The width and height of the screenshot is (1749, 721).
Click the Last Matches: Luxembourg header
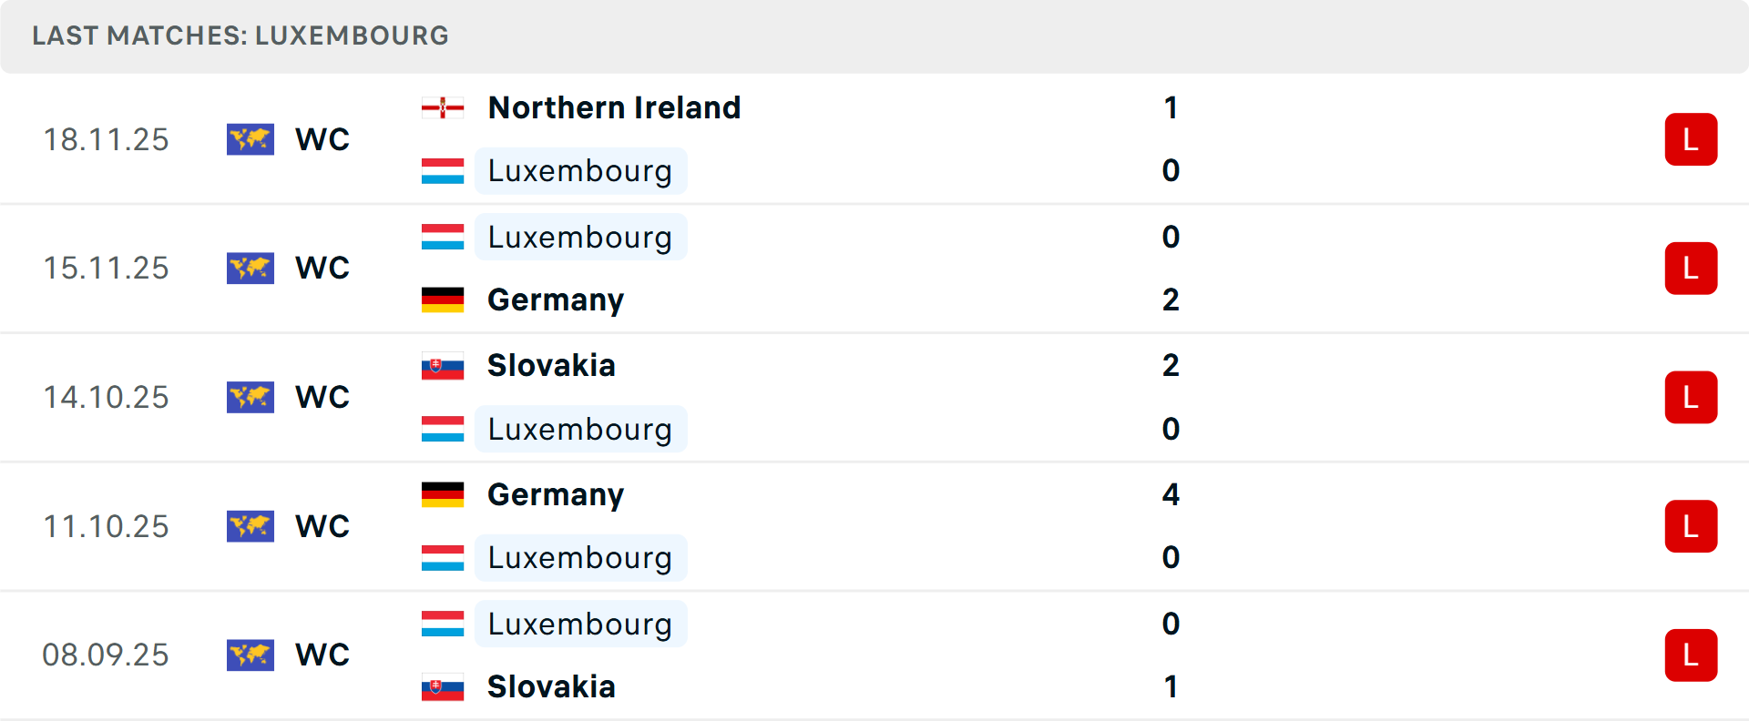tap(240, 36)
